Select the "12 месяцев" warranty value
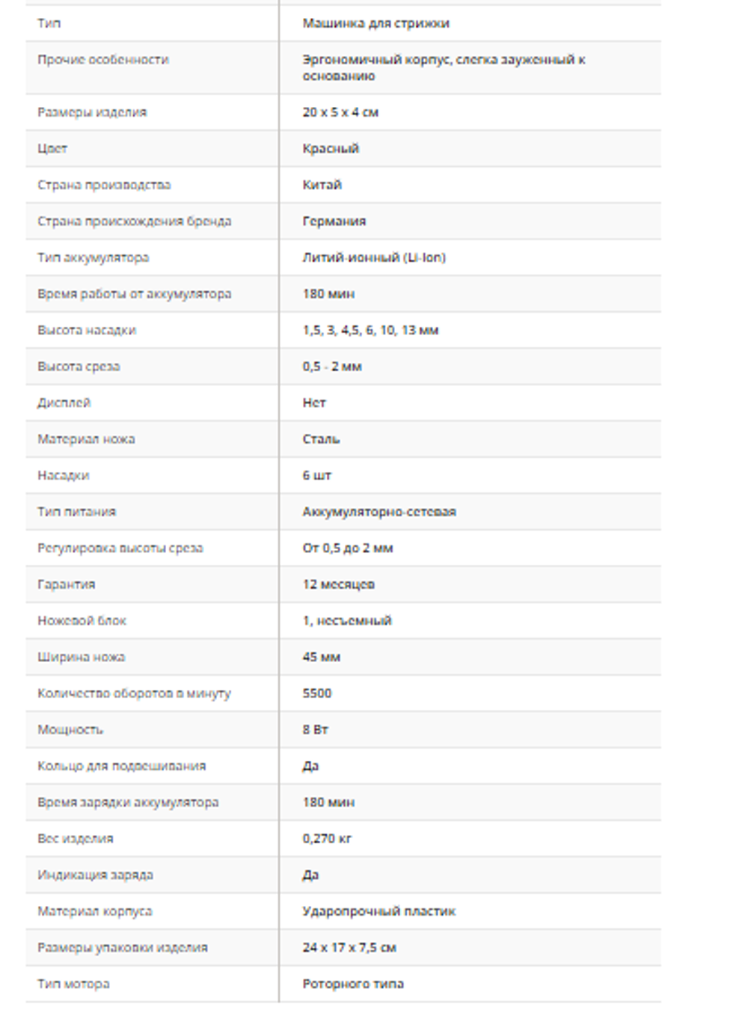This screenshot has width=748, height=1010. [338, 584]
